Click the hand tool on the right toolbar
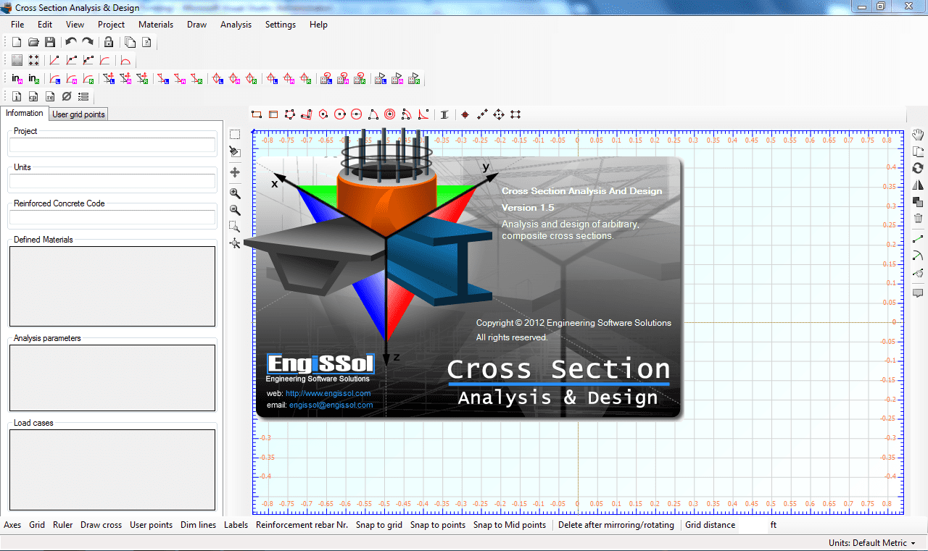Image resolution: width=928 pixels, height=551 pixels. point(918,135)
